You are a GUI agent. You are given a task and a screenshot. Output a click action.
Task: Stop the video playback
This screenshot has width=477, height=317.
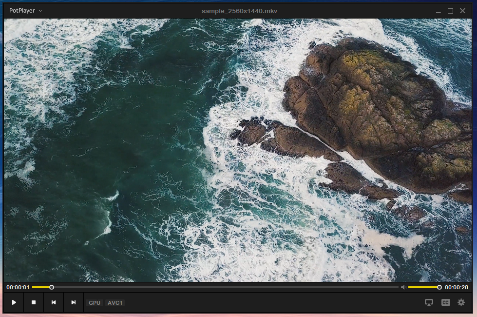[x=34, y=302]
